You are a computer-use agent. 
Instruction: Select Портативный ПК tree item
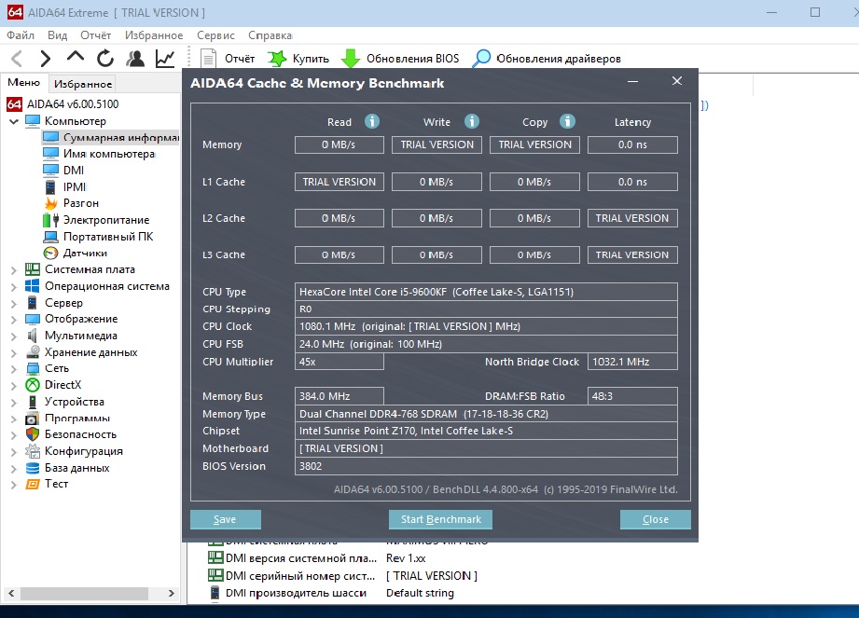(98, 237)
